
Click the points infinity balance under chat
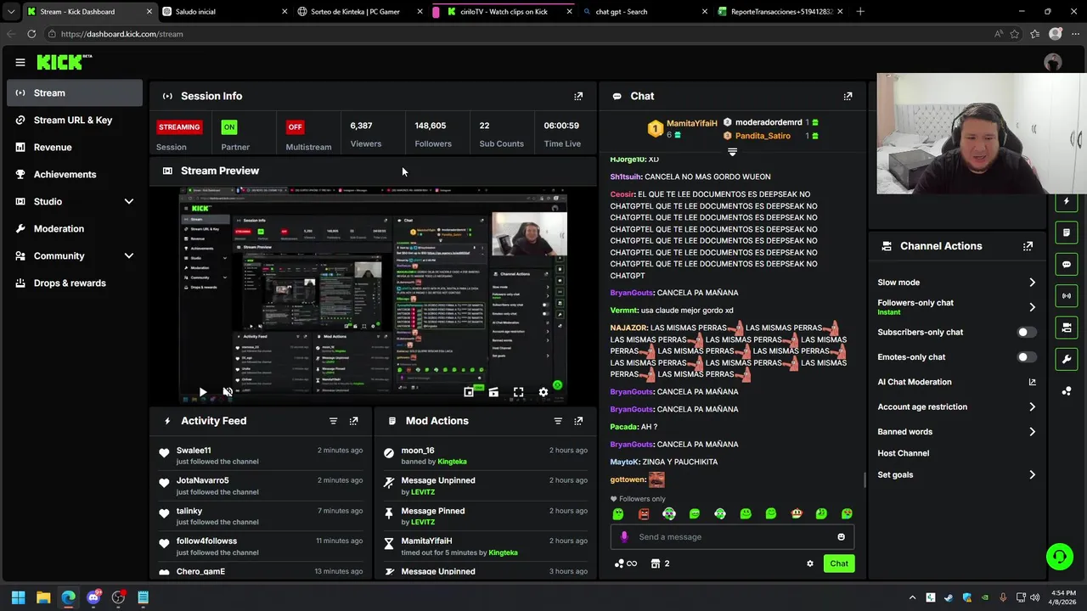pos(626,563)
